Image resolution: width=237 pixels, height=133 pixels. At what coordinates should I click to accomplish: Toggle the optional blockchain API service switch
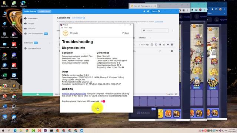[103, 101]
